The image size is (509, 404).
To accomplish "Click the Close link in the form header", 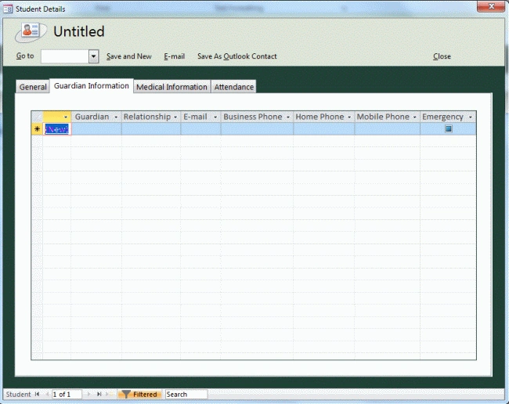I will click(x=442, y=56).
